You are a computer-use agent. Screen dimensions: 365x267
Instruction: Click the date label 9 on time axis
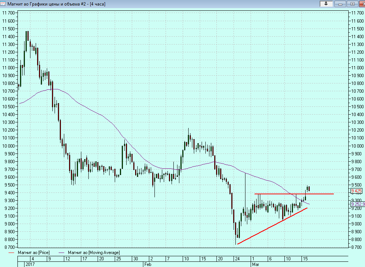[50, 258]
